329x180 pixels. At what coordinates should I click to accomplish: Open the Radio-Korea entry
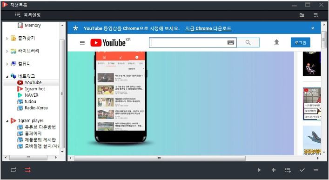[x=36, y=108]
